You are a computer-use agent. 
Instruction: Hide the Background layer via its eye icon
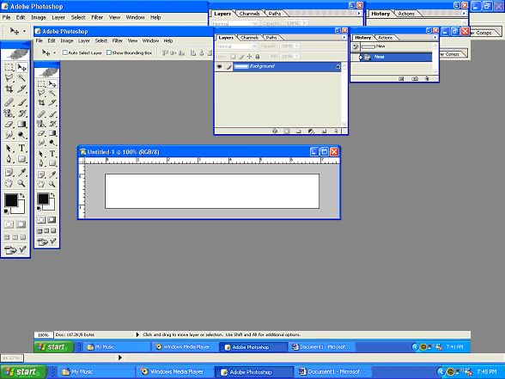[220, 67]
